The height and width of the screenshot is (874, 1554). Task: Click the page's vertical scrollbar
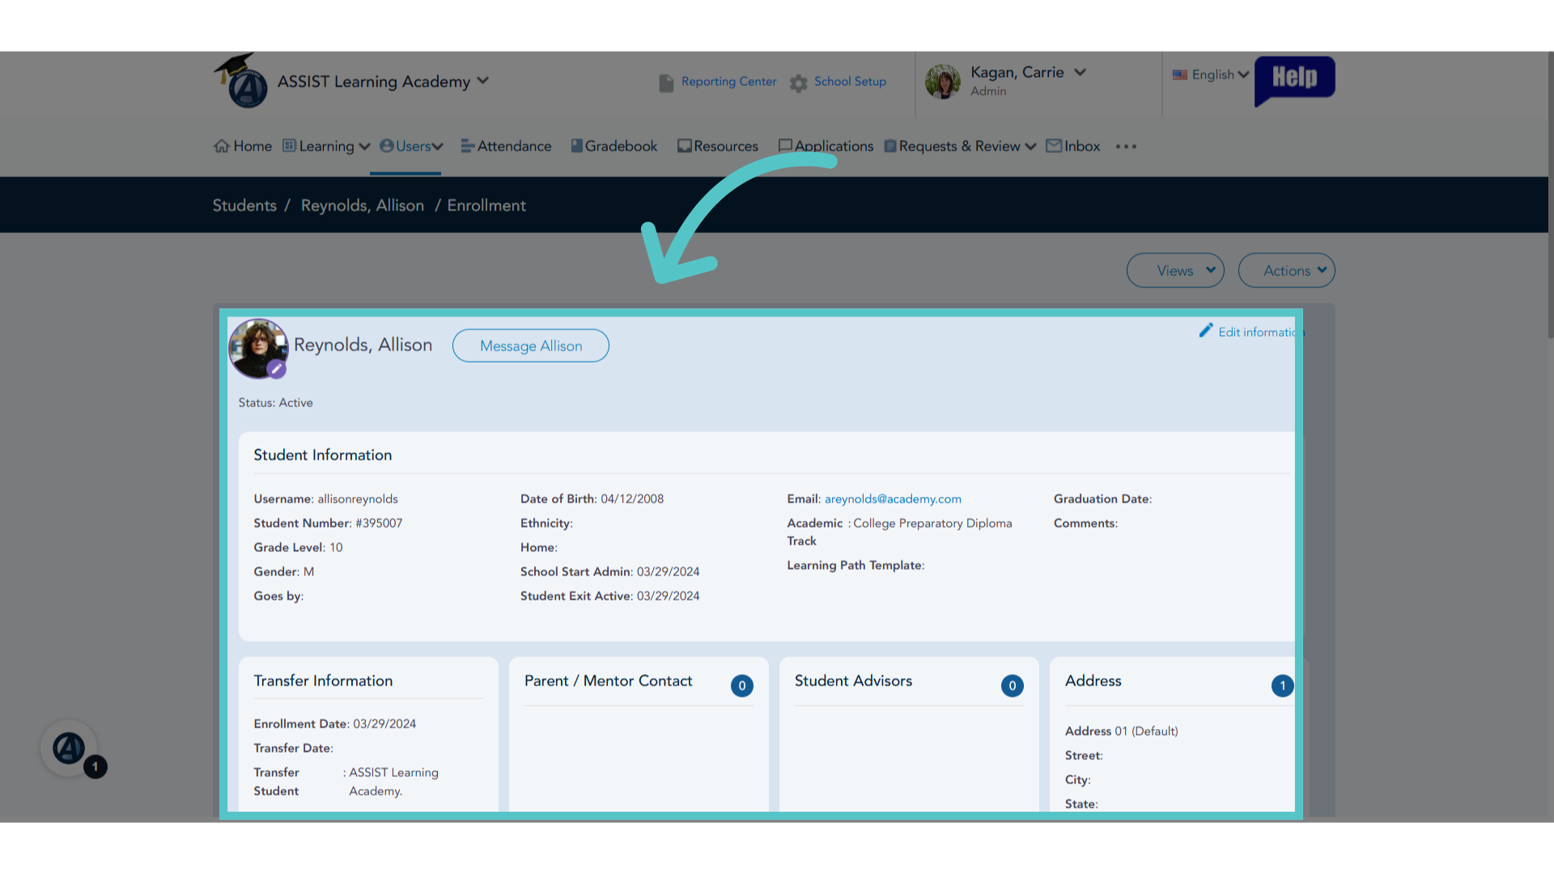1550,194
